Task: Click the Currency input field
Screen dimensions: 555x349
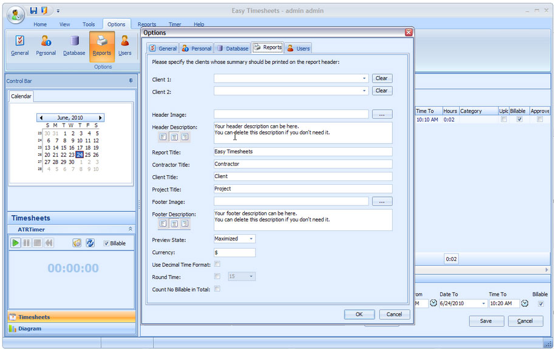Action: (234, 252)
